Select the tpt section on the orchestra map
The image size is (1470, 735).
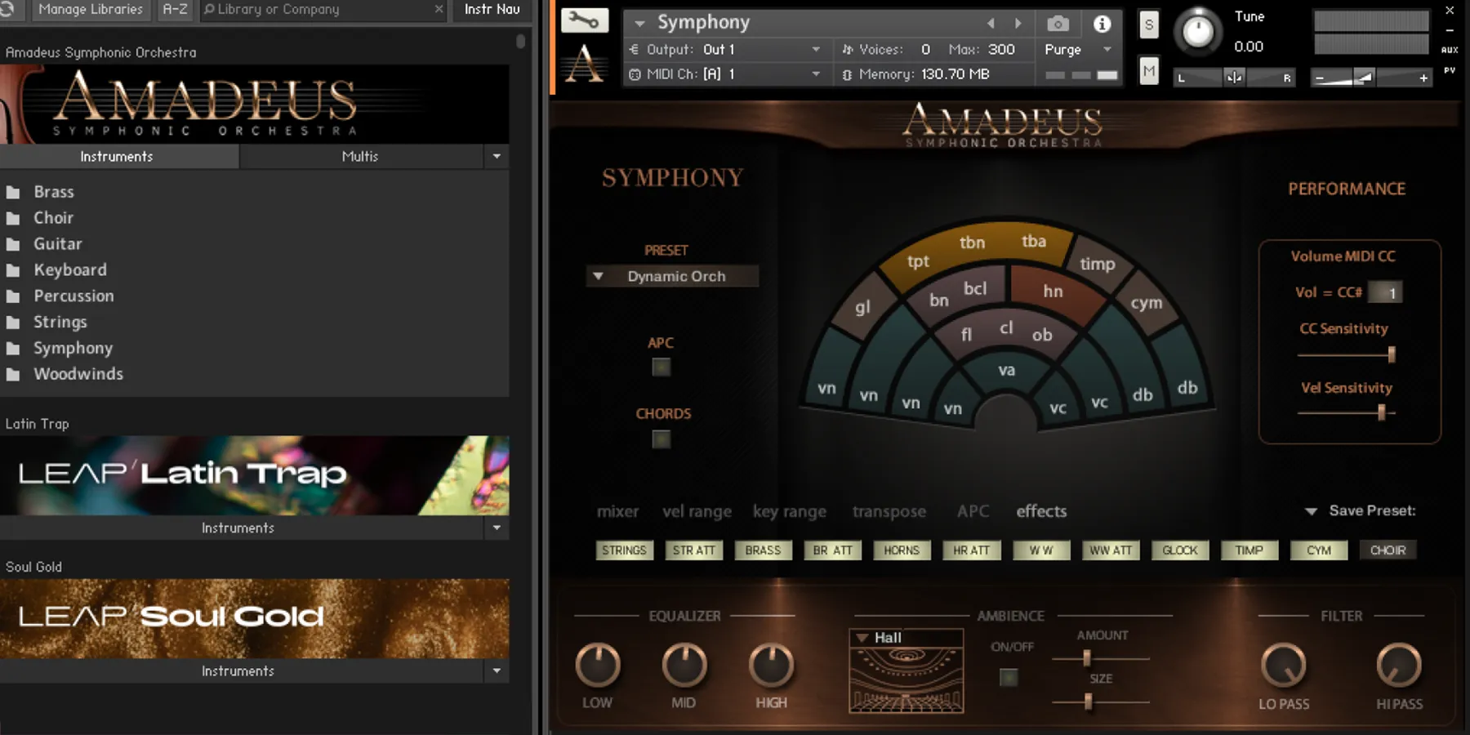point(918,261)
